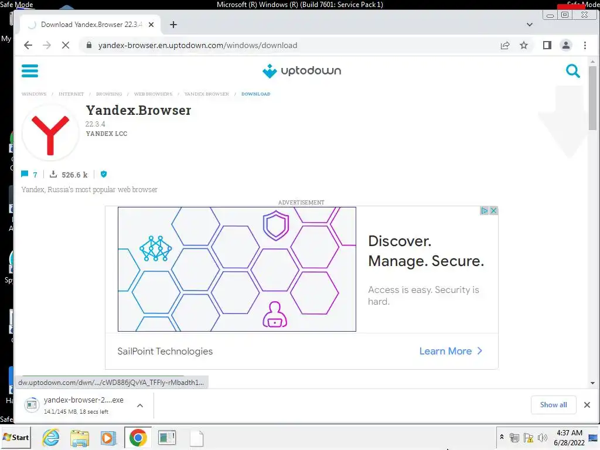600x450 pixels.
Task: Click the hexagon ad banner image
Action: (x=237, y=269)
